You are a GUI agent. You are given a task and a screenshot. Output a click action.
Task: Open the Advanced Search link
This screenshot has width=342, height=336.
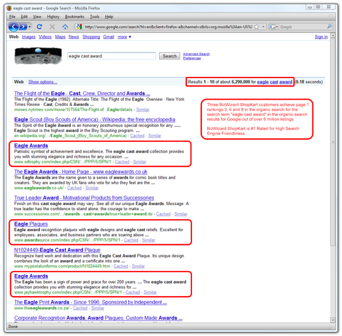click(196, 54)
